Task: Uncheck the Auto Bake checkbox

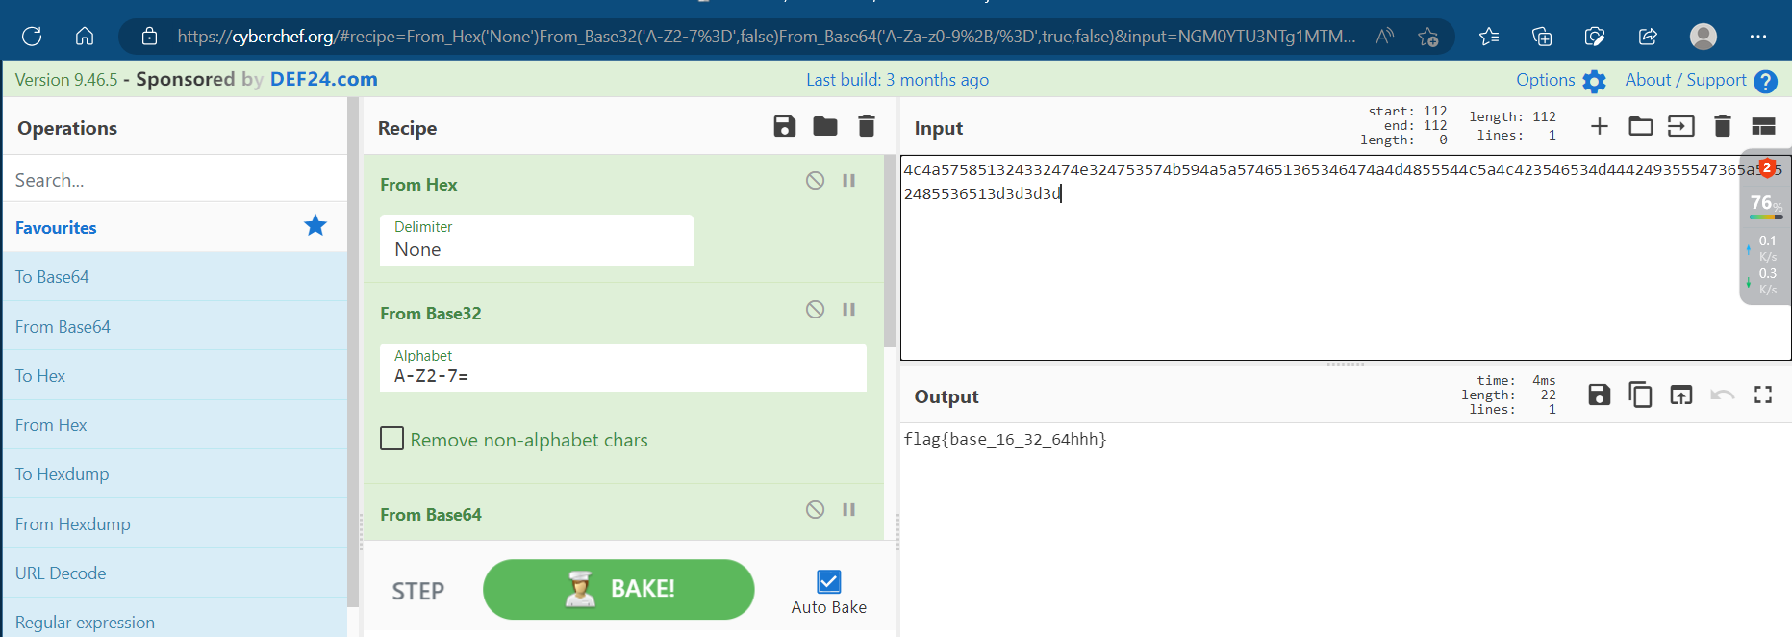Action: pos(828,581)
